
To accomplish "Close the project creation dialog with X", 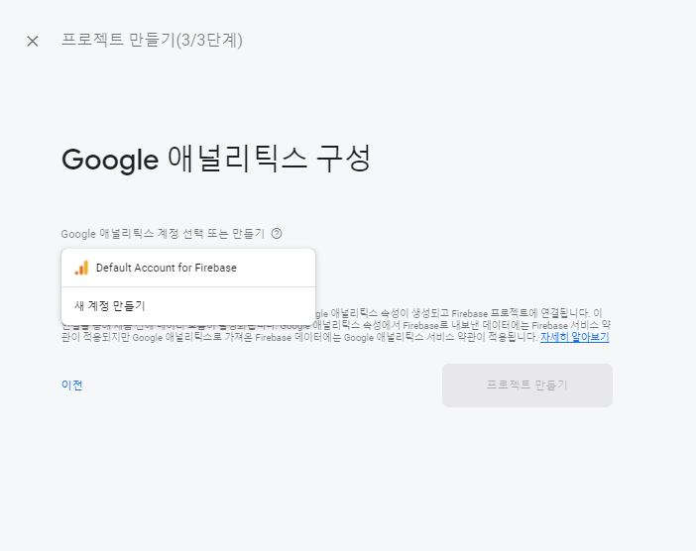I will click(x=33, y=42).
